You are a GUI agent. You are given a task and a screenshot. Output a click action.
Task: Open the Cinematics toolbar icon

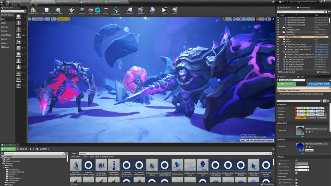(140, 10)
